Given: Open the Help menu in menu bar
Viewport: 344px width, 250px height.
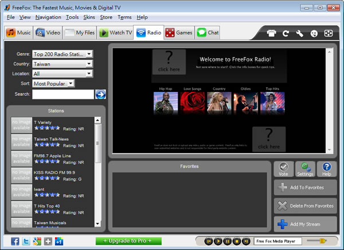Looking at the screenshot, I should (142, 17).
